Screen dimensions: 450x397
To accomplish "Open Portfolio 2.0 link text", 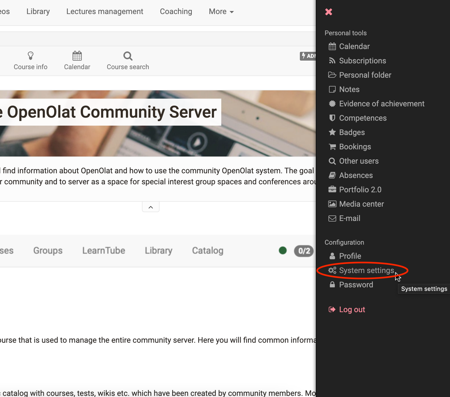I will pyautogui.click(x=360, y=190).
